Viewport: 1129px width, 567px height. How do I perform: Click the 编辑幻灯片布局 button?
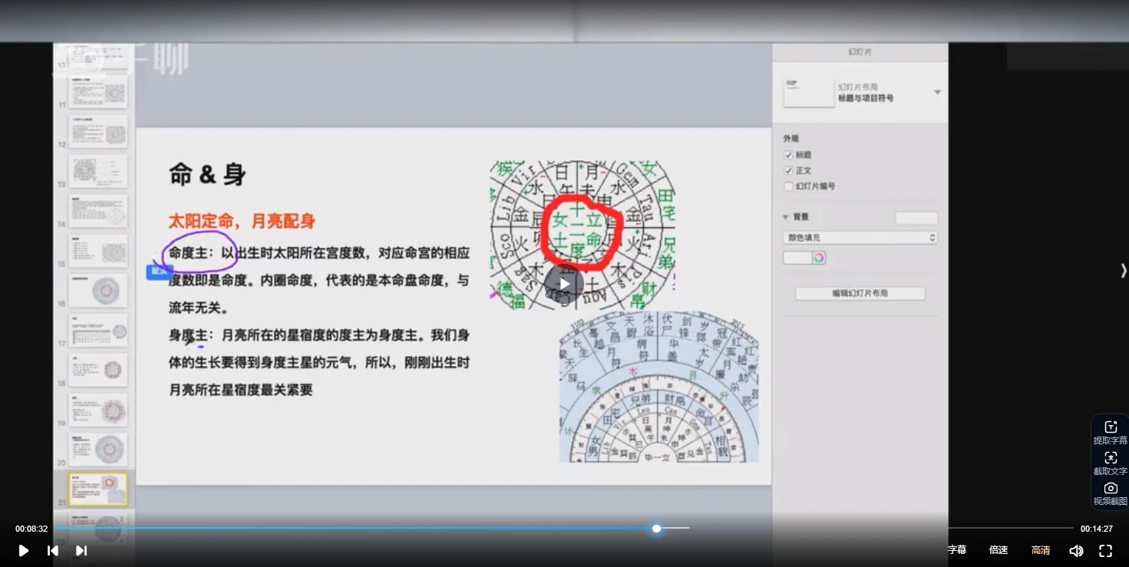click(x=860, y=293)
